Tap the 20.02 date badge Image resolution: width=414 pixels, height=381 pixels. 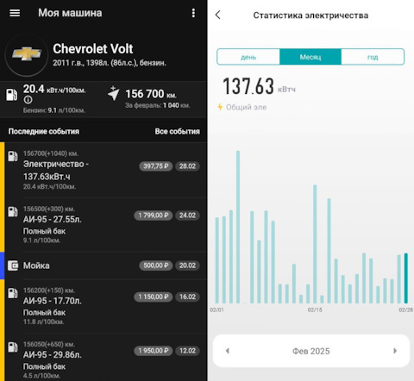[x=187, y=265]
